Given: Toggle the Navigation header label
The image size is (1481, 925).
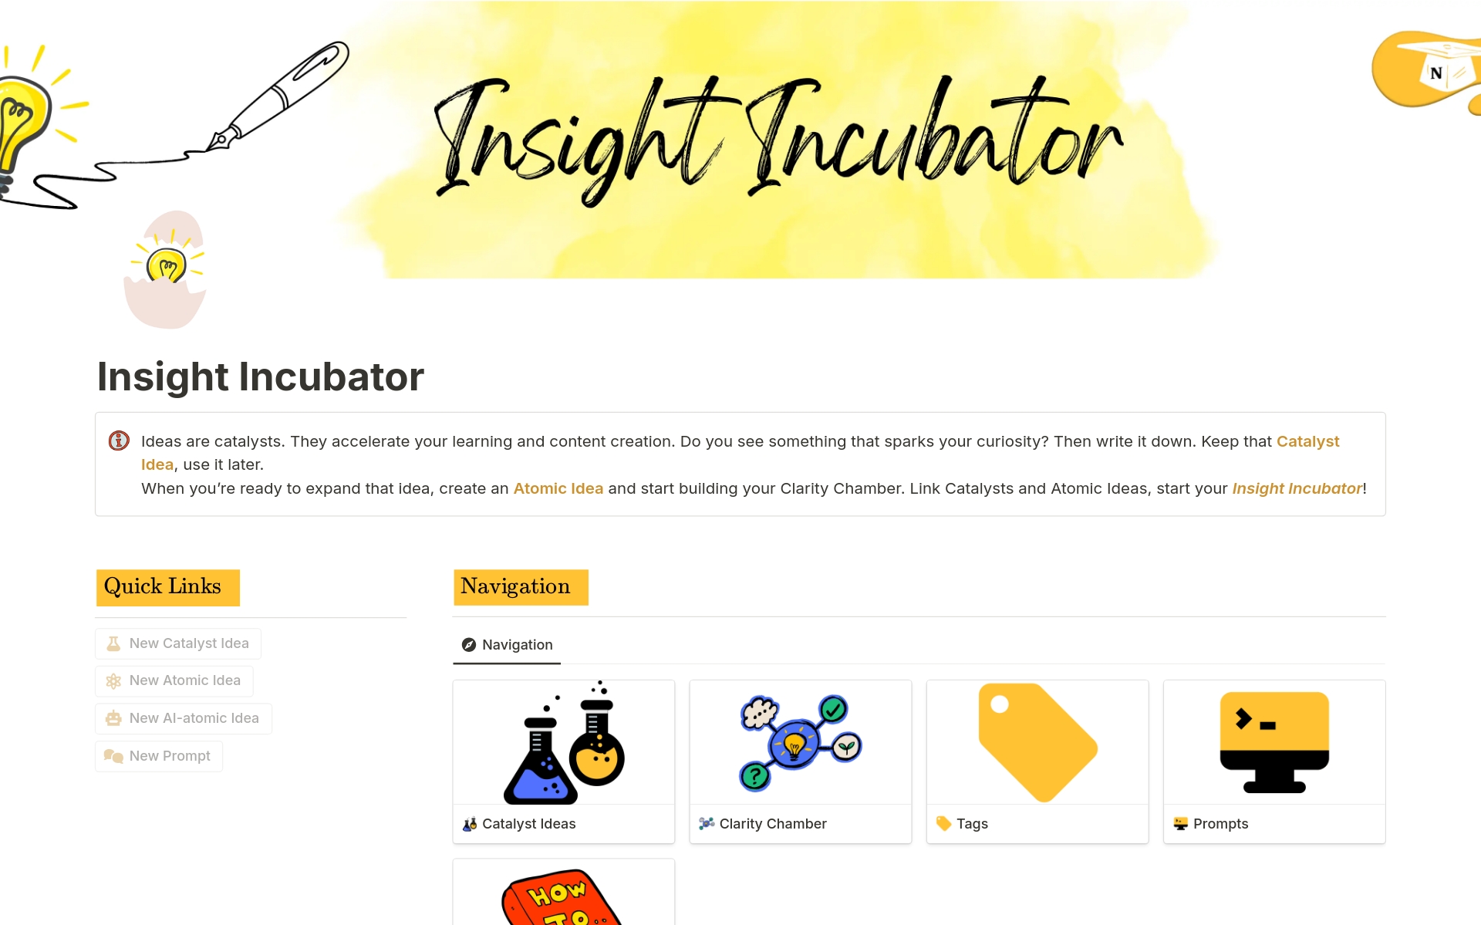Looking at the screenshot, I should 518,584.
